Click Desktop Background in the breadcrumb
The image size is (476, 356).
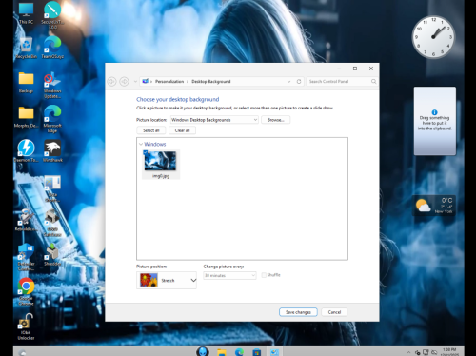pos(211,82)
